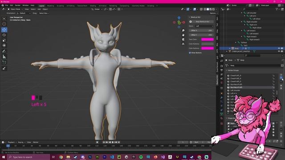The height and width of the screenshot is (160, 285).
Task: Open the Object Mode dropdown
Action: (15, 9)
